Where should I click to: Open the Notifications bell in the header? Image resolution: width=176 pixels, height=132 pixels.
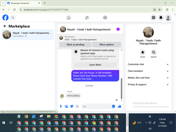(161, 18)
